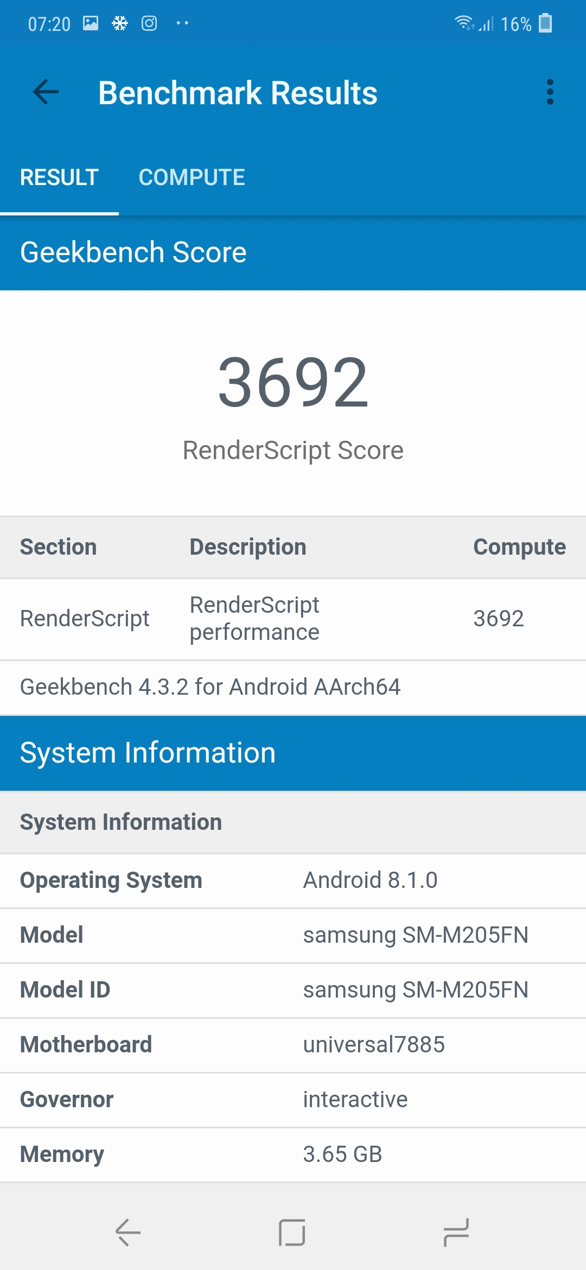586x1270 pixels.
Task: Tap the home navigation button
Action: click(292, 1232)
